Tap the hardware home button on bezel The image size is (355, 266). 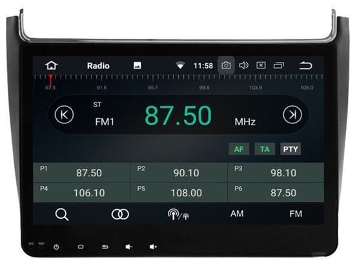[x=81, y=247]
